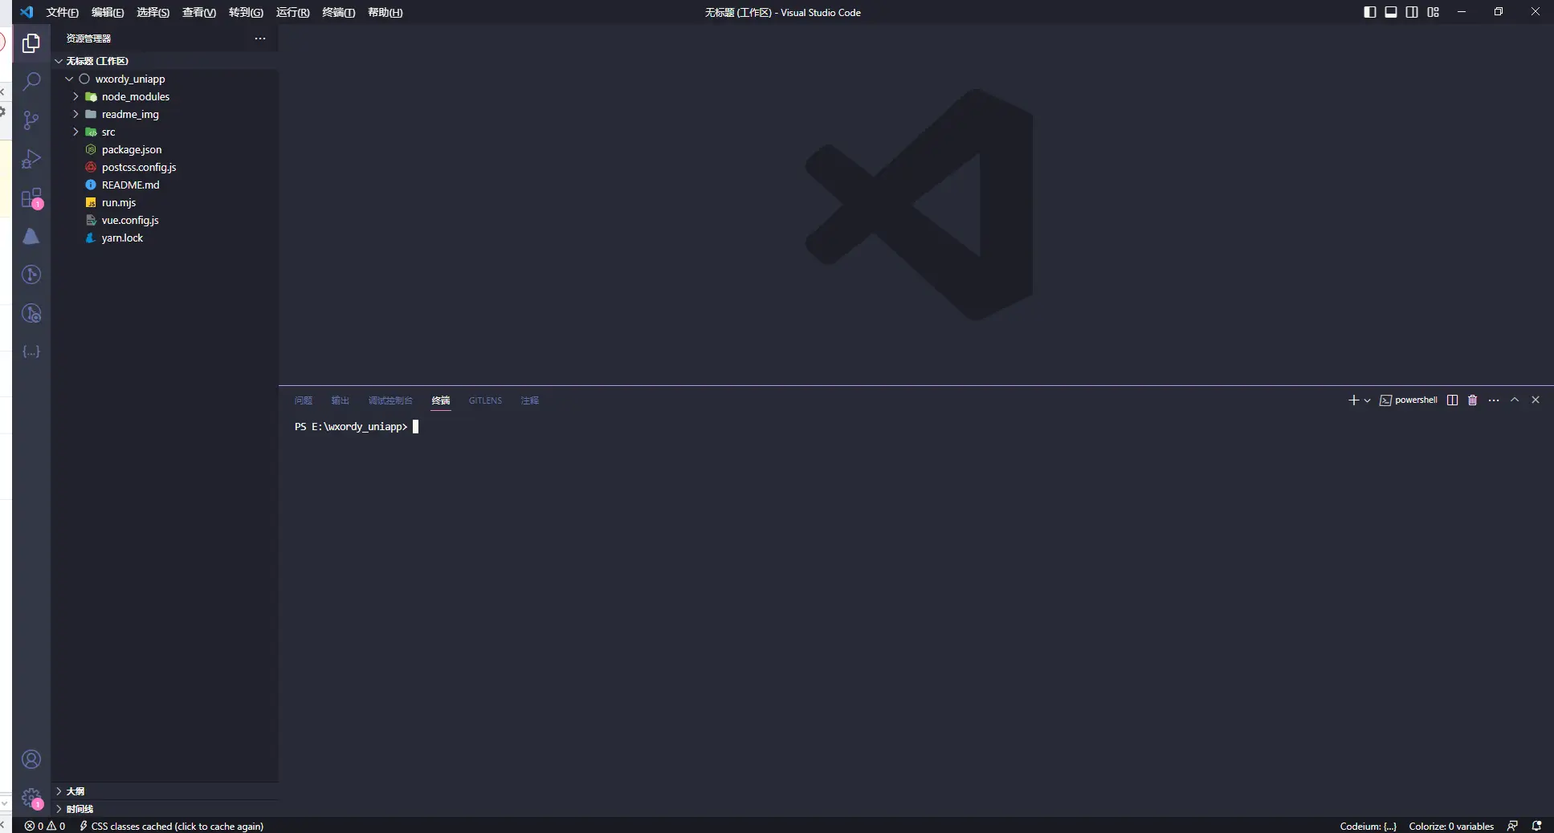The height and width of the screenshot is (833, 1554).
Task: Open feedback icon in status bar
Action: 1512,826
